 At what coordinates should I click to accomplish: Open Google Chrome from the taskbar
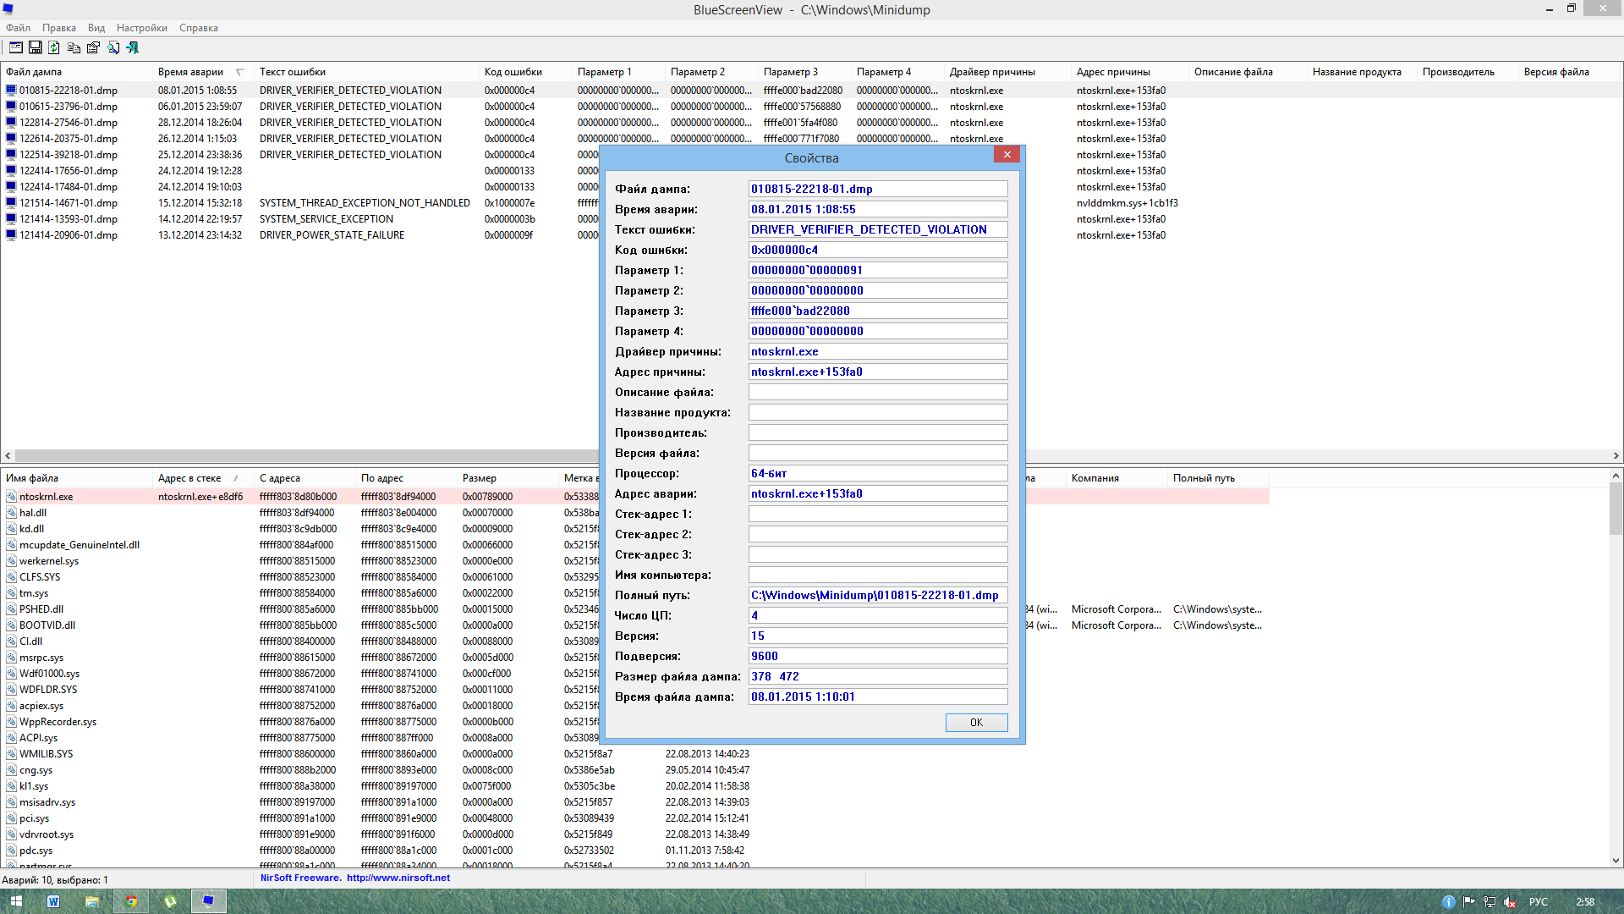(x=131, y=901)
